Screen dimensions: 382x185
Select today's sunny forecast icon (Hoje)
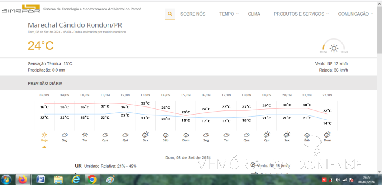44,135
